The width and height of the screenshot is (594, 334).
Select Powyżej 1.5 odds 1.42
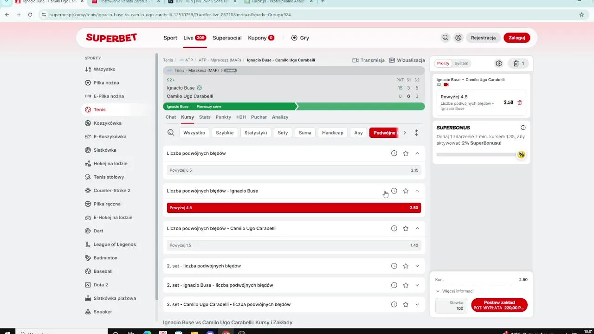click(x=294, y=245)
